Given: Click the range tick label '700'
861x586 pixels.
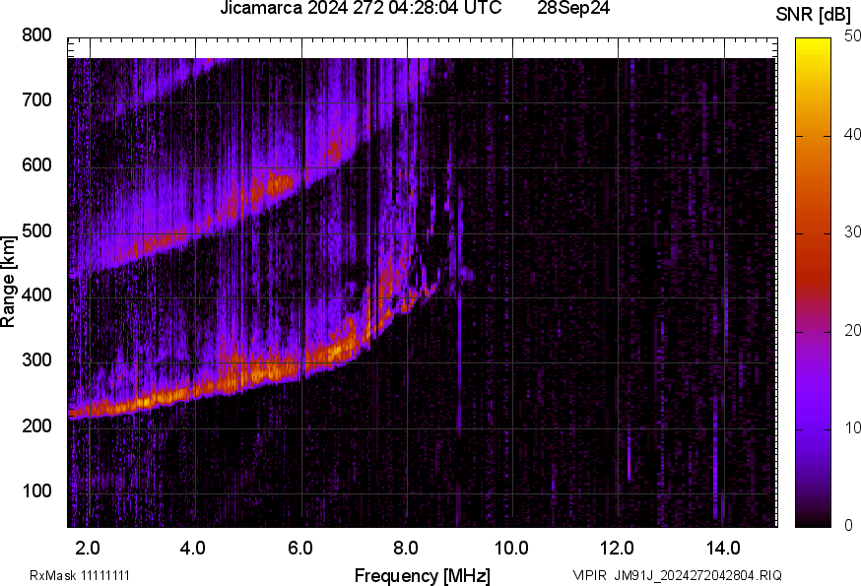Looking at the screenshot, I should pos(36,100).
